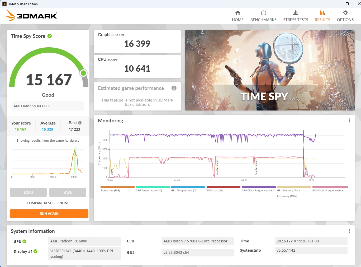The height and width of the screenshot is (267, 361).
Task: Click Average score value 15 328
Action: [x=47, y=129]
